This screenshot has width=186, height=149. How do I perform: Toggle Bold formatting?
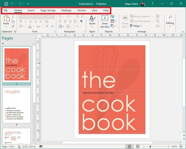21,21
